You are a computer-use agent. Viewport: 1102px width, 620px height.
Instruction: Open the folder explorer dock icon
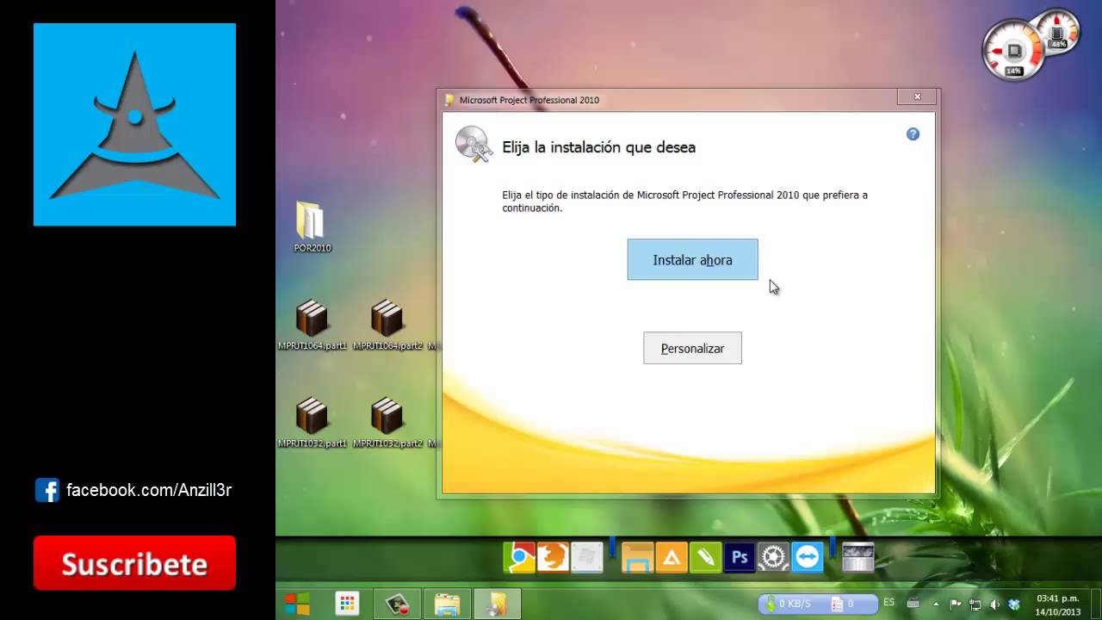pyautogui.click(x=638, y=558)
